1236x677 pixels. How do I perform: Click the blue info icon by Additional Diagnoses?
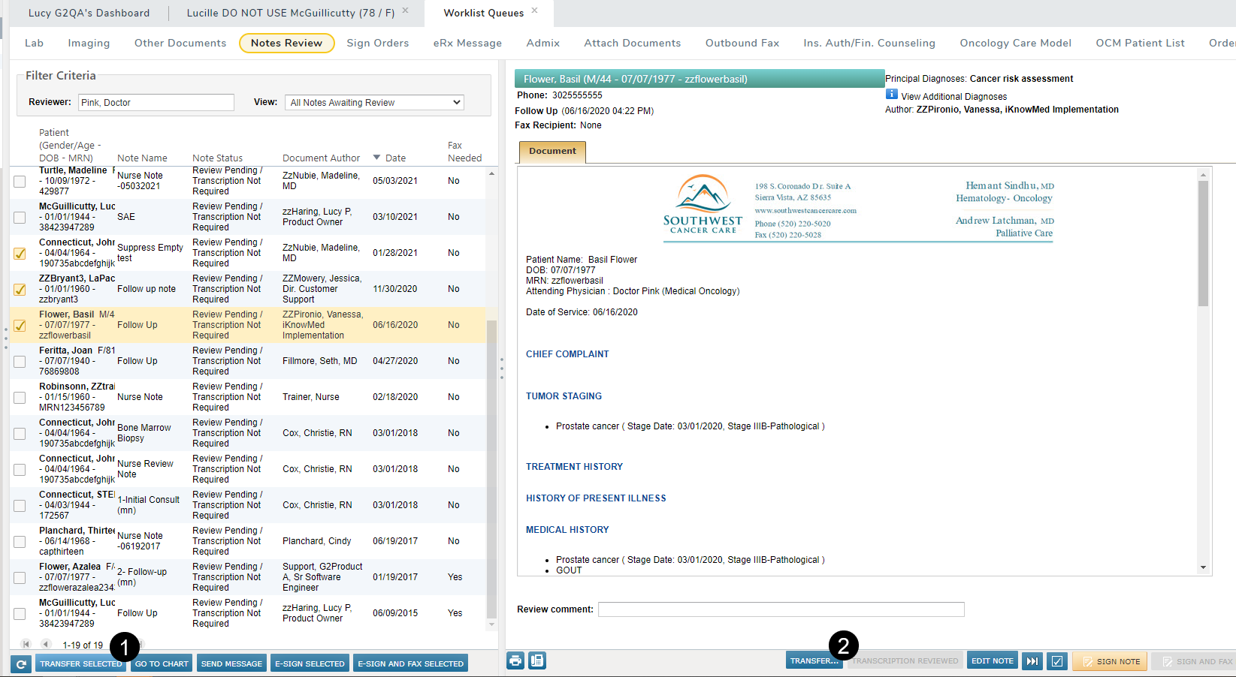(892, 95)
